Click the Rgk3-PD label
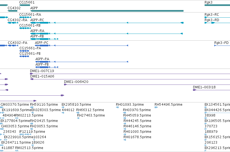 pyautogui.click(x=221, y=43)
